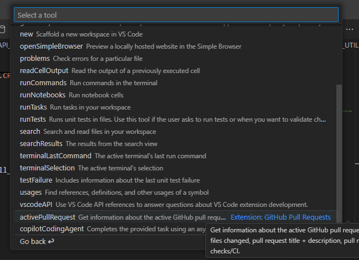The height and width of the screenshot is (260, 359).
Task: Click the Go back arrow icon
Action: coord(51,242)
